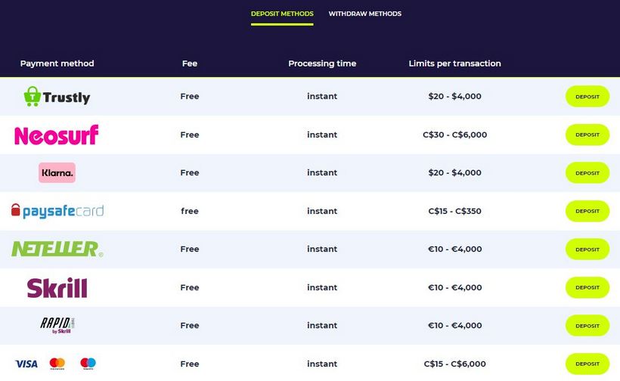Click the 'Free' fee for Neteller
The width and height of the screenshot is (620, 381).
(x=189, y=249)
